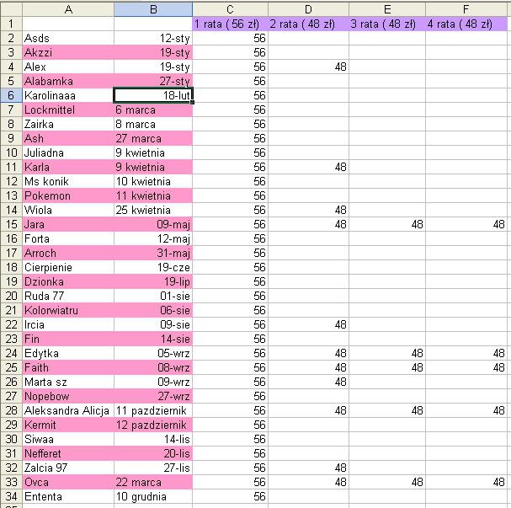Click the '25 kwietnia' date cell
Image resolution: width=511 pixels, height=508 pixels.
[153, 210]
